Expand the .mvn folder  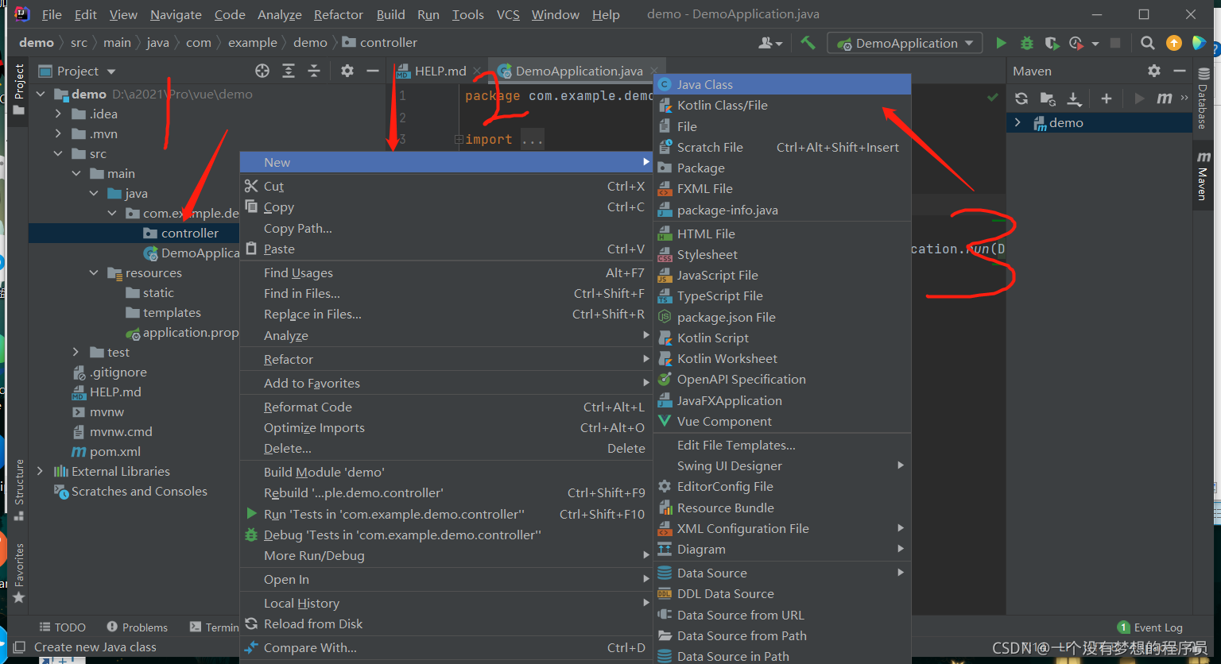point(58,133)
